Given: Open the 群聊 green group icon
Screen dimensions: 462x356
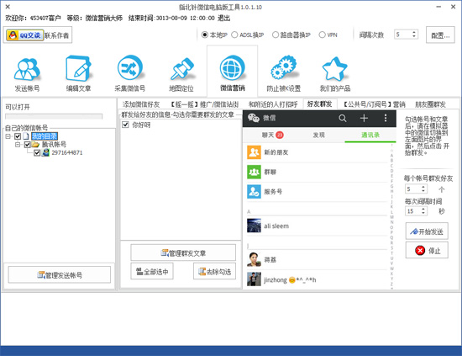Looking at the screenshot, I should (254, 172).
